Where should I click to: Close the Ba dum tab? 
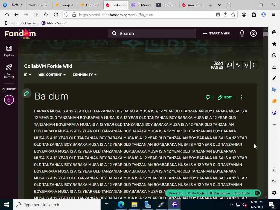pyautogui.click(x=124, y=5)
